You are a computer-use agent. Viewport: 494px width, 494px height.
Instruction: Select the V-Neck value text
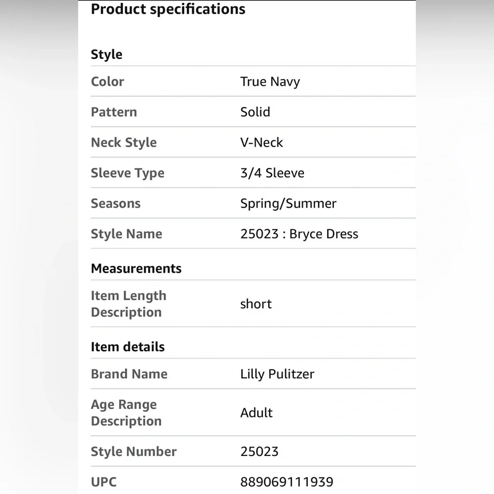tap(261, 143)
